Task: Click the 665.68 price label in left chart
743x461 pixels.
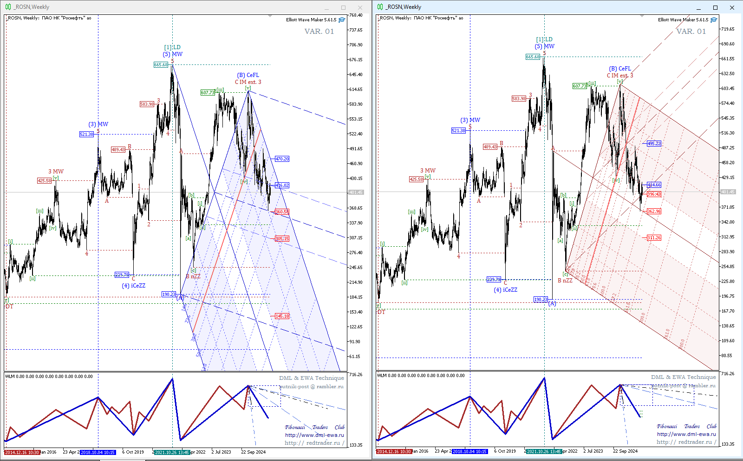Action: pyautogui.click(x=161, y=65)
